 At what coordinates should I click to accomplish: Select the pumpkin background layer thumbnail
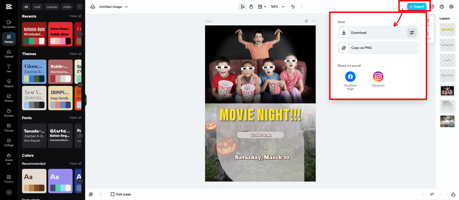(x=447, y=122)
